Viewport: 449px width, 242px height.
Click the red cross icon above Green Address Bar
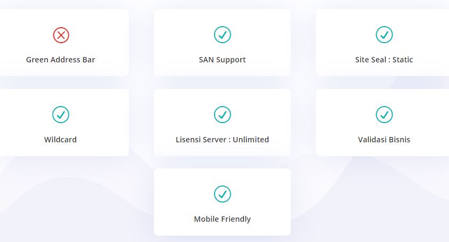coord(61,35)
